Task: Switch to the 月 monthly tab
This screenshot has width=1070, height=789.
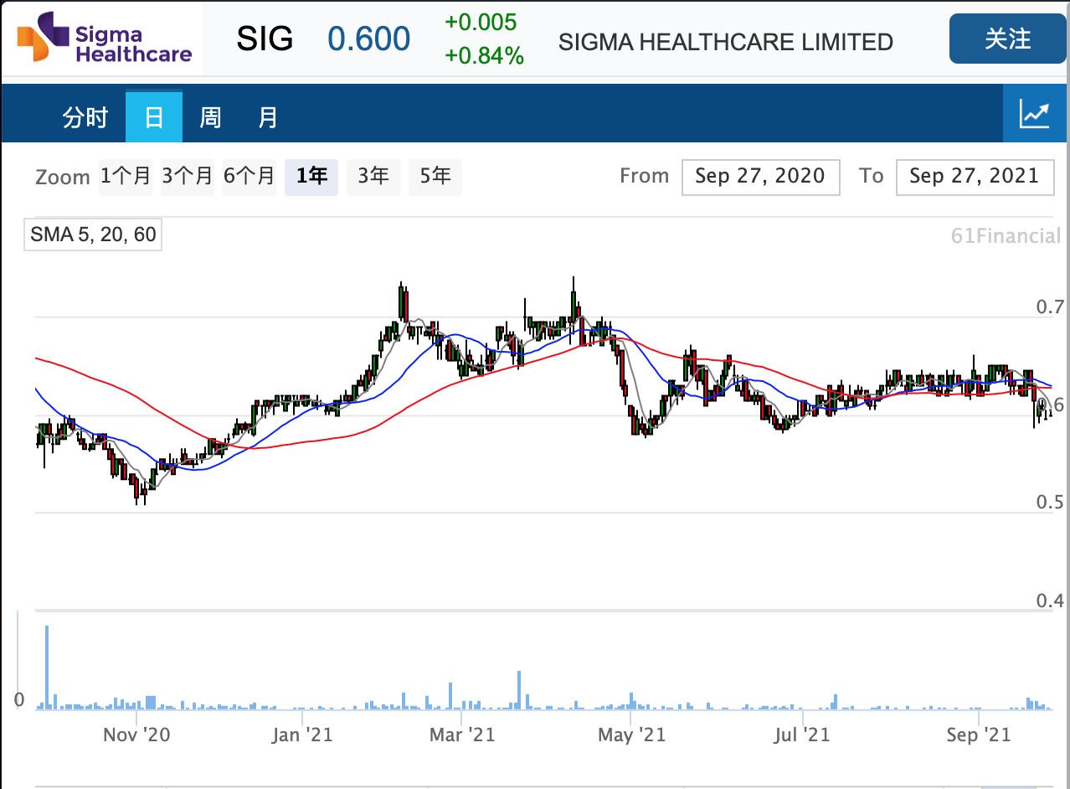Action: [x=268, y=117]
